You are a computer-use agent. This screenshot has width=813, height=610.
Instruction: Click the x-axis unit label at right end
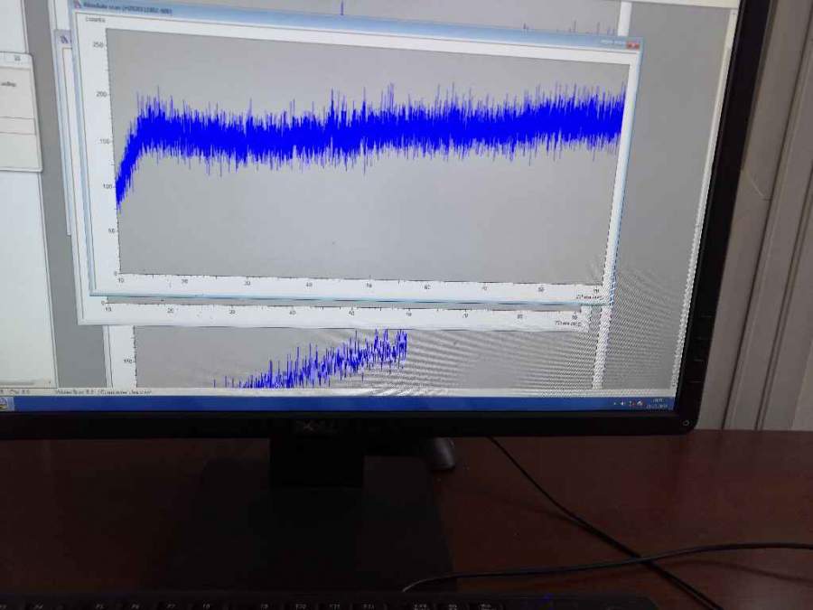pos(589,296)
